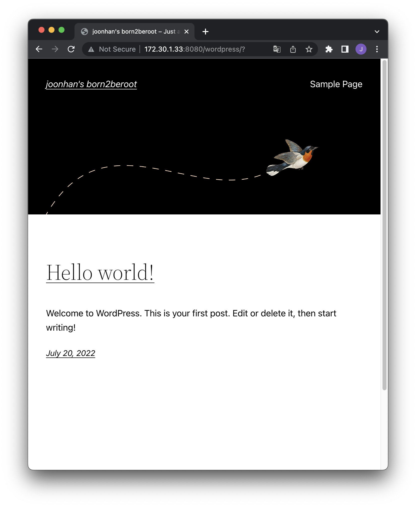
Task: Reload the current page
Action: pos(71,49)
